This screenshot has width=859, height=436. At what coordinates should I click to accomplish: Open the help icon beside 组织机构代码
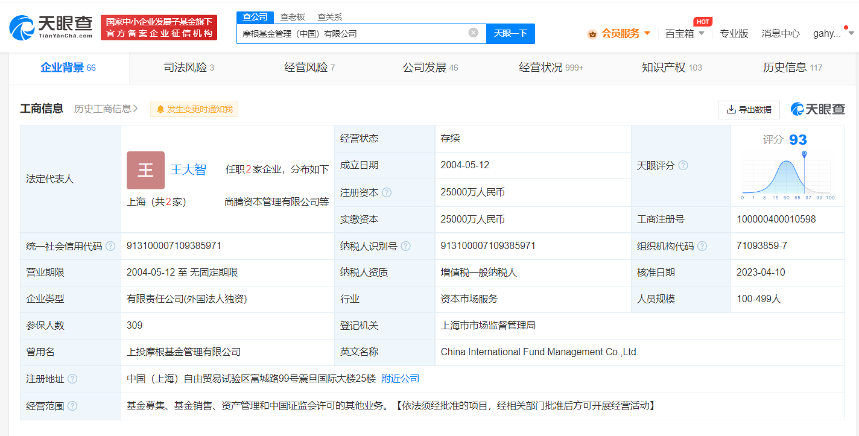[702, 246]
